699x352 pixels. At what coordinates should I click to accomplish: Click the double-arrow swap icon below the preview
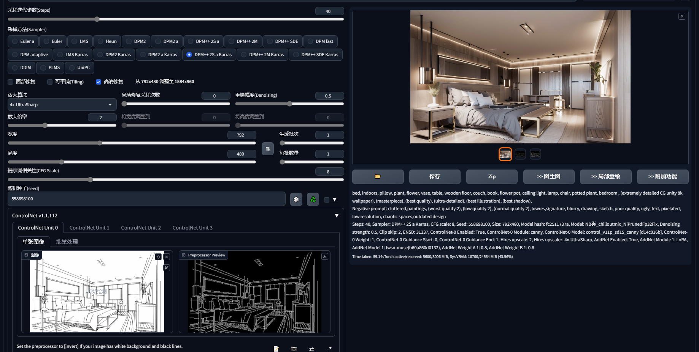click(311, 349)
